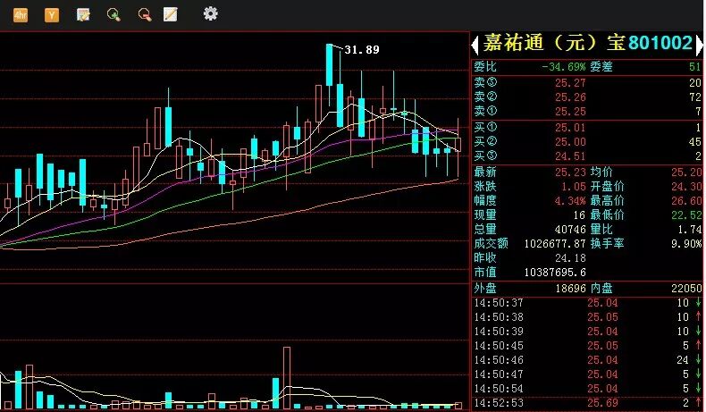Select the stock code 801002
706x412 pixels.
(660, 43)
